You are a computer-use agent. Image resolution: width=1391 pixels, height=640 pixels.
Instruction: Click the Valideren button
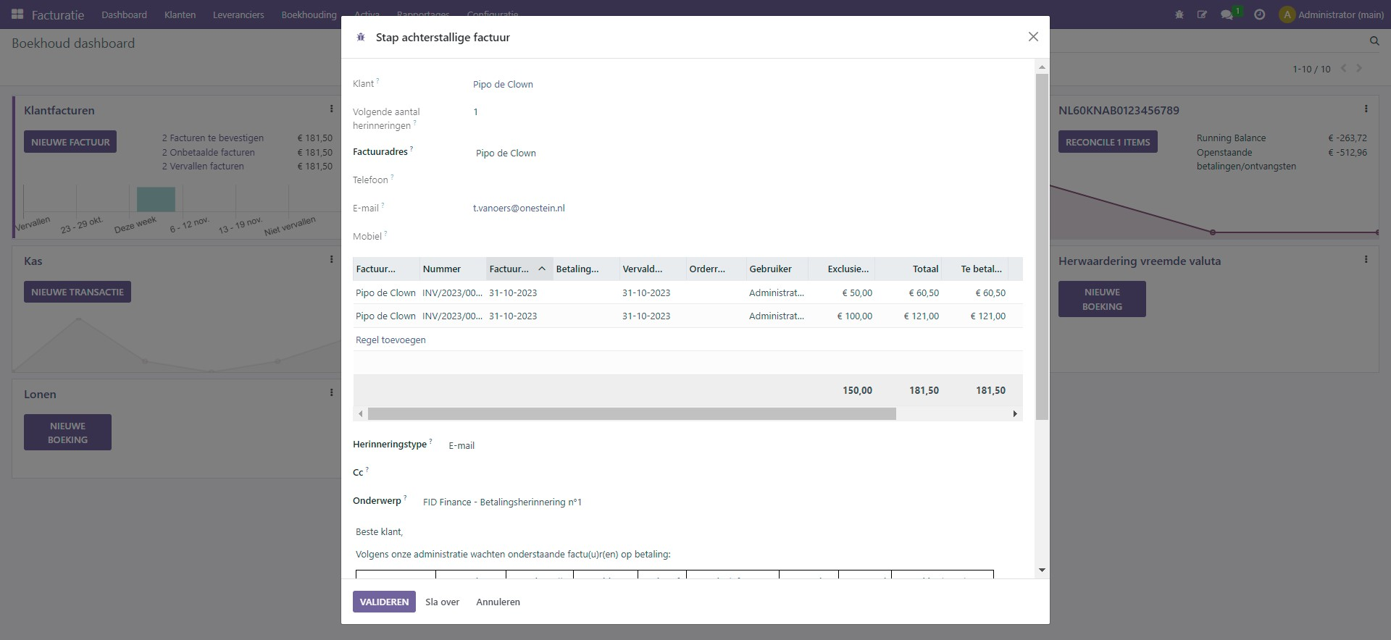tap(384, 602)
